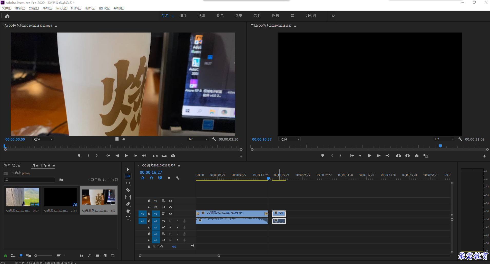Open Source monitor zoom level dropdown
Image resolution: width=490 pixels, height=264 pixels.
coord(43,139)
